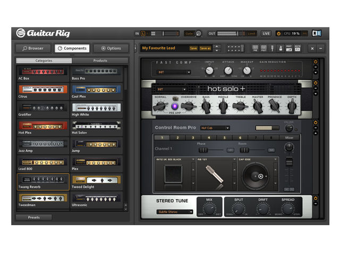
Task: Select the AC Box amp
Action: pyautogui.click(x=43, y=74)
